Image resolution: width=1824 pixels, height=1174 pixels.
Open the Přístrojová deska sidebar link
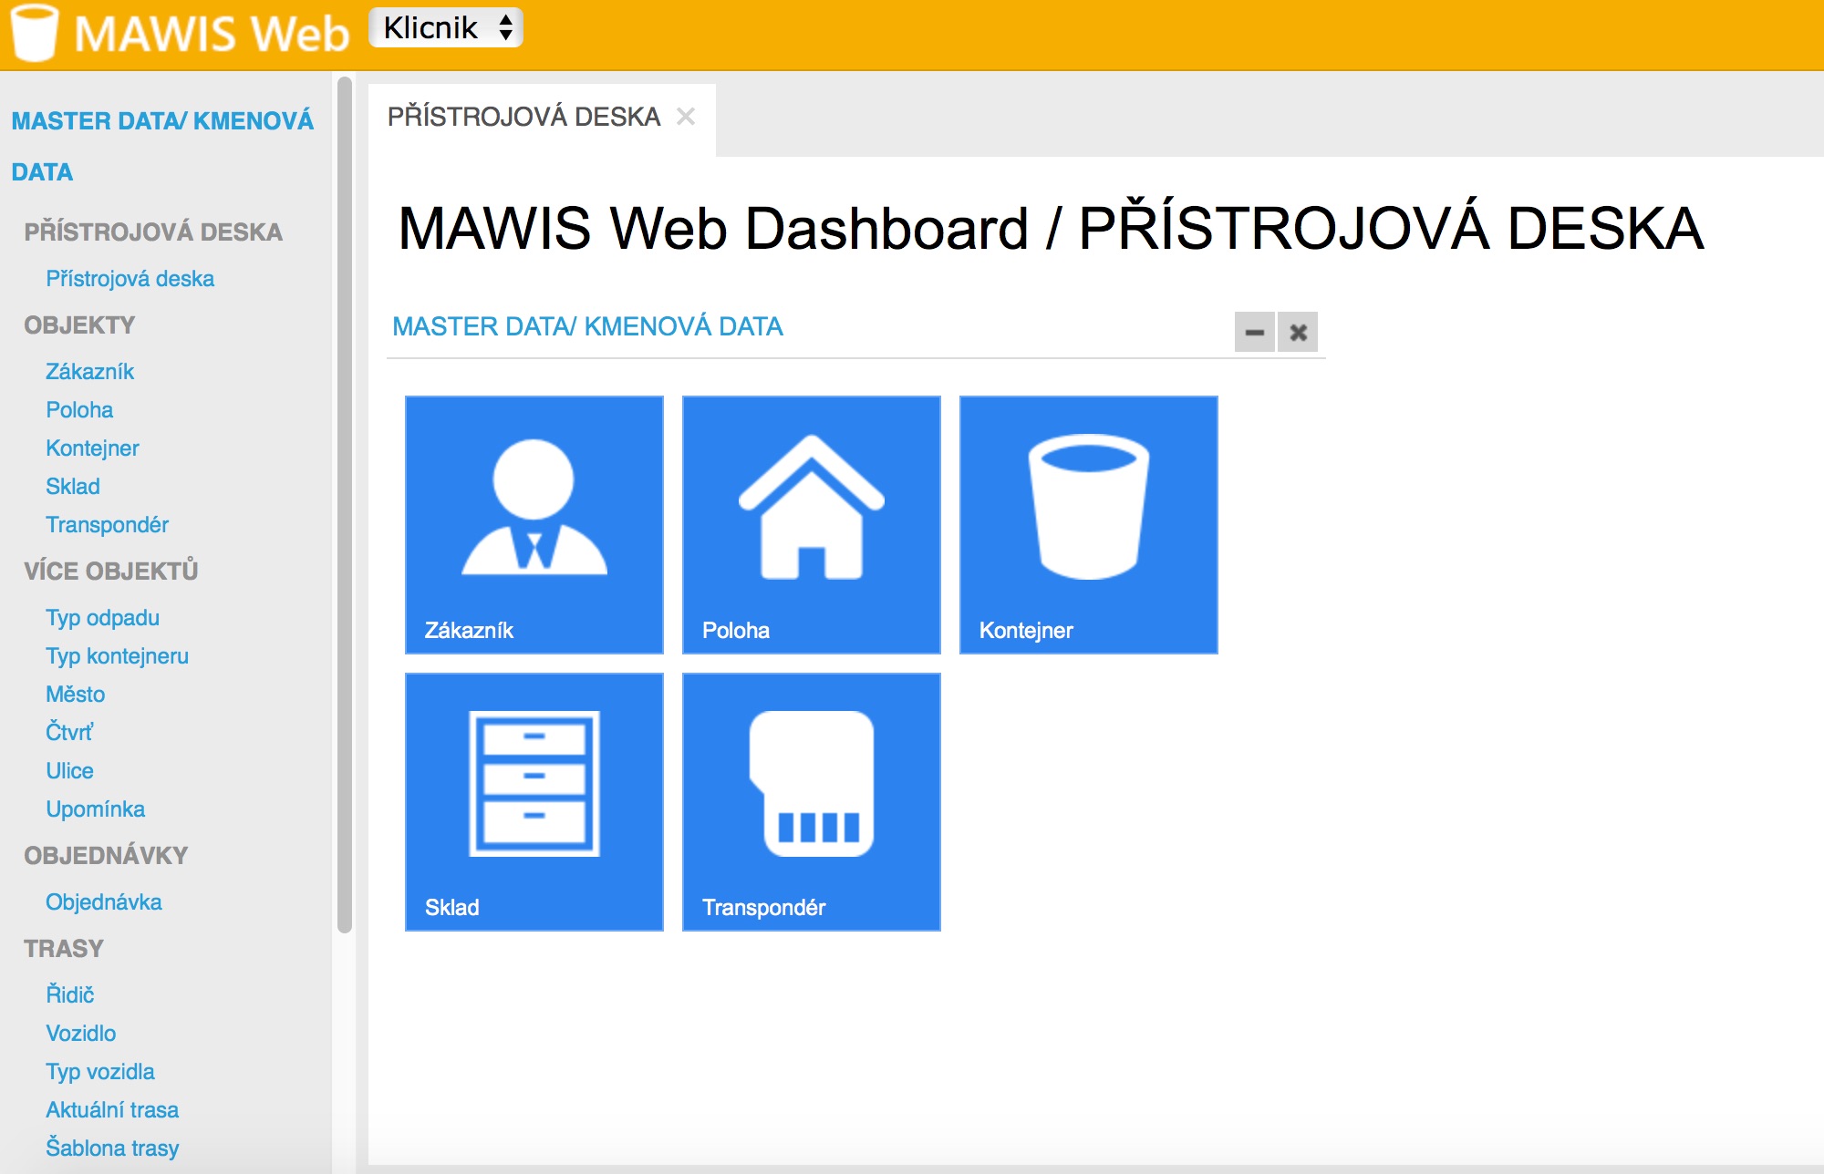coord(130,279)
